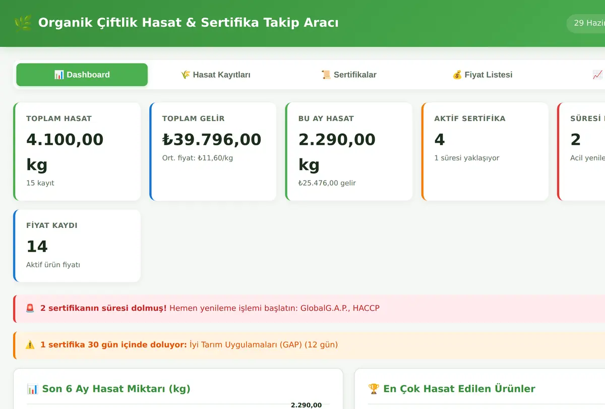Open the Dashboard tab
605x409 pixels.
[82, 75]
